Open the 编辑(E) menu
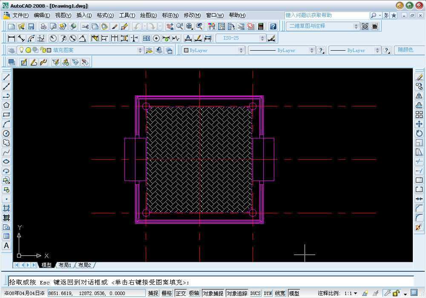Image resolution: width=426 pixels, height=298 pixels. pos(42,15)
